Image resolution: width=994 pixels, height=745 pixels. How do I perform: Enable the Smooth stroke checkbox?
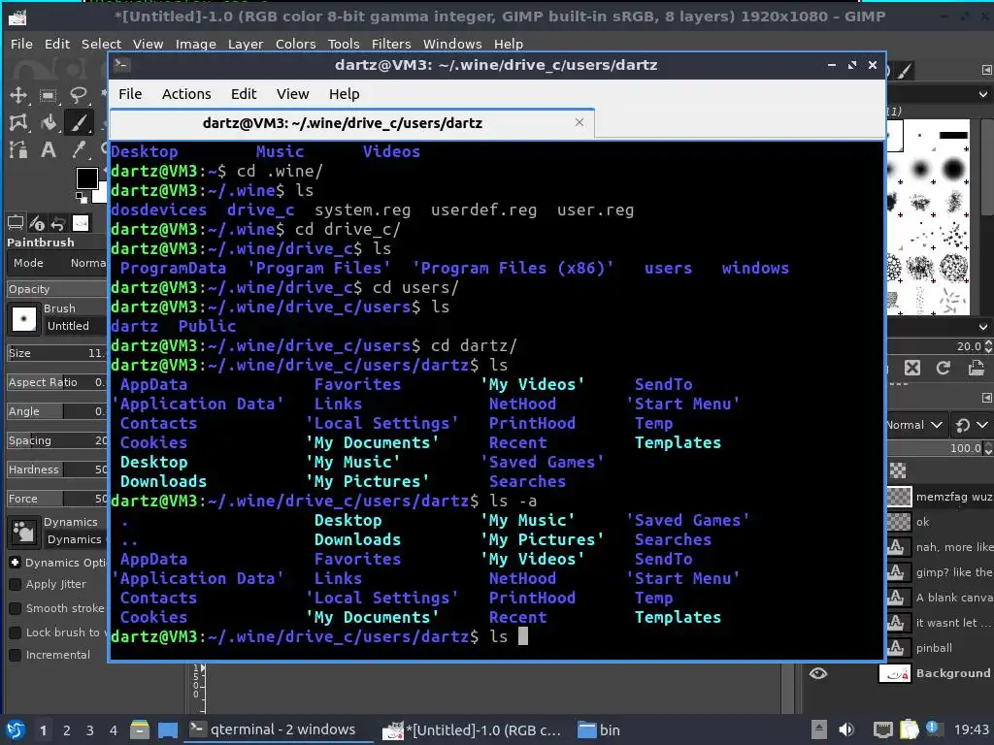16,608
